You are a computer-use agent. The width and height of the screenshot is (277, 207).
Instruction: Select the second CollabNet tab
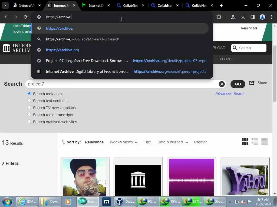tap(164, 5)
